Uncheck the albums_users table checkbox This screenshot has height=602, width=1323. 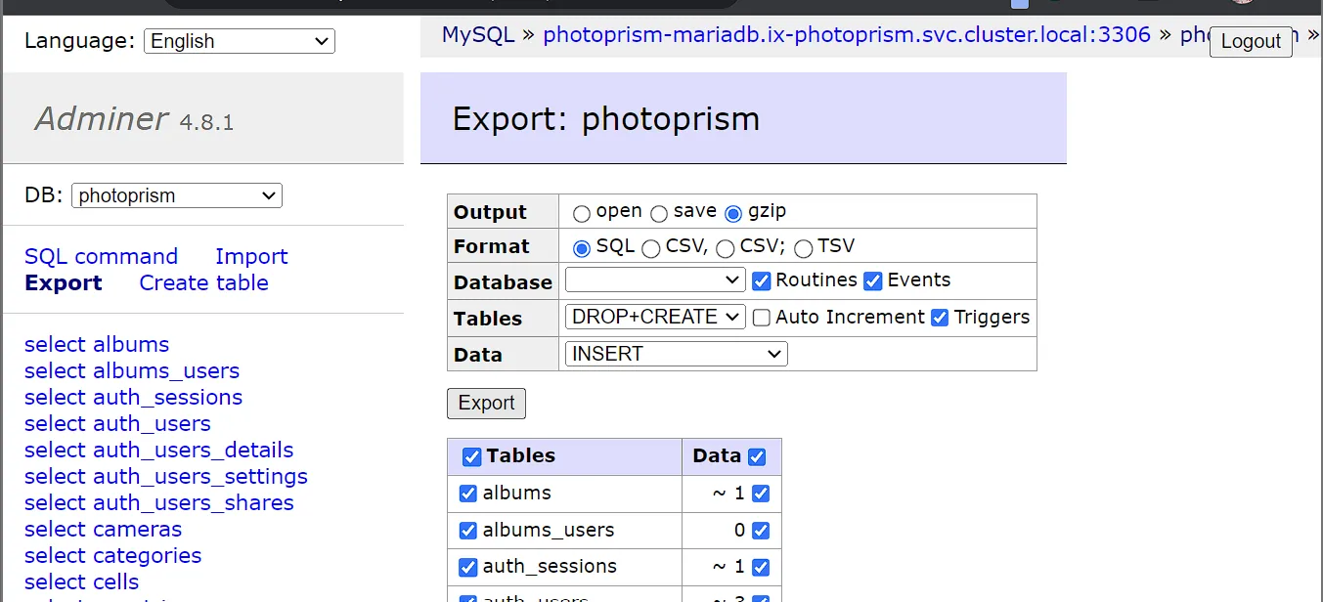(468, 531)
